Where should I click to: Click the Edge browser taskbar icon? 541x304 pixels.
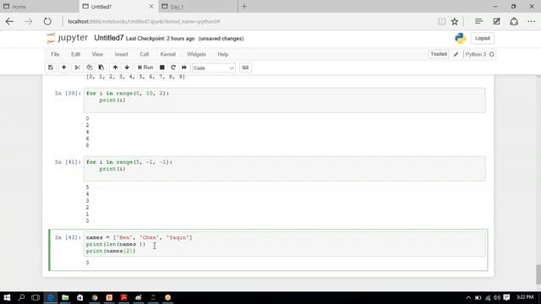click(x=51, y=297)
